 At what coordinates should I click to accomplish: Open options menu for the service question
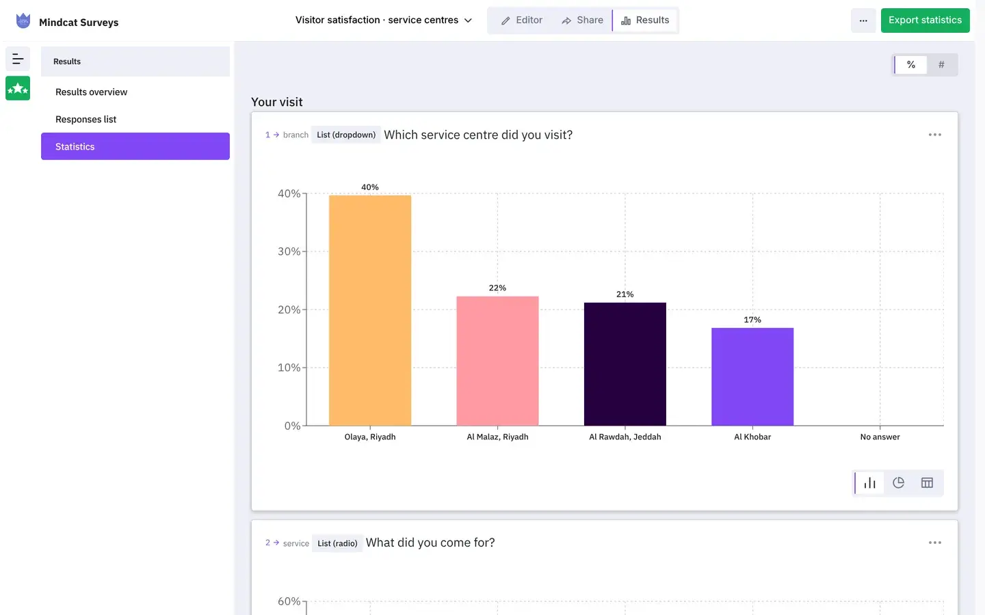(935, 543)
